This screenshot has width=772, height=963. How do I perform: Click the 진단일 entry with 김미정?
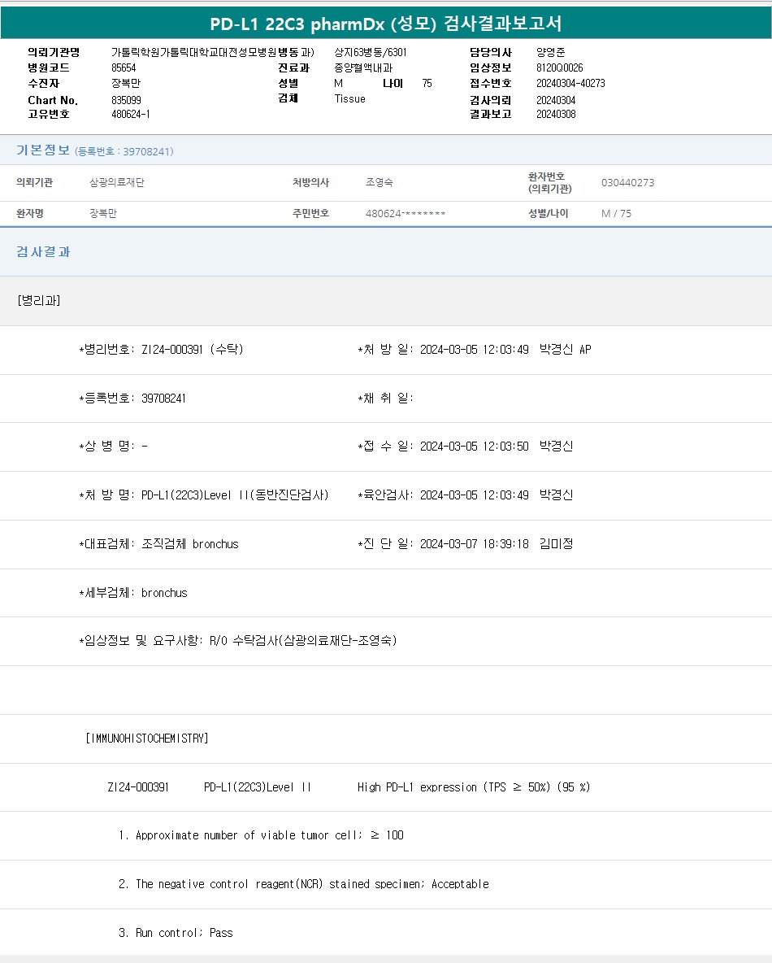465,544
